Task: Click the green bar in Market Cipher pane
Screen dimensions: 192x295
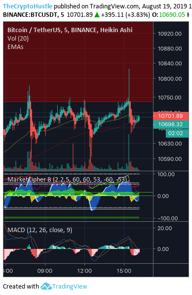Action: 72,217
